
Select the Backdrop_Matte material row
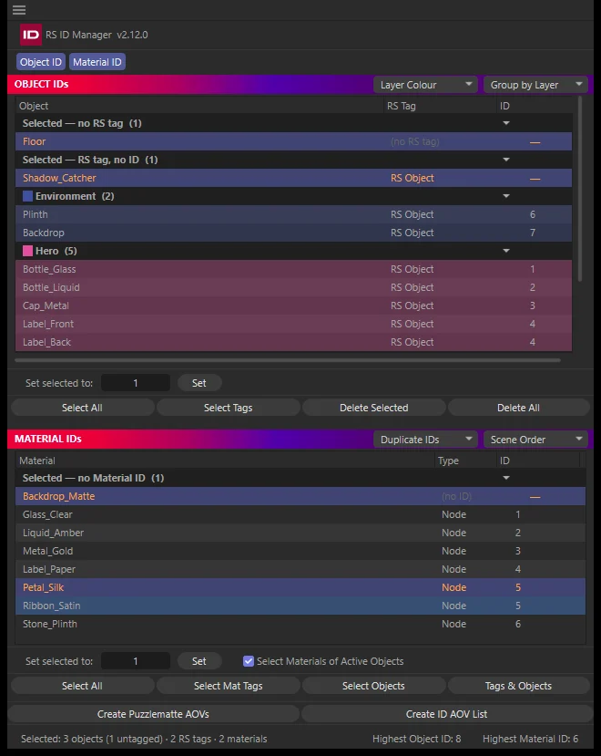(300, 497)
